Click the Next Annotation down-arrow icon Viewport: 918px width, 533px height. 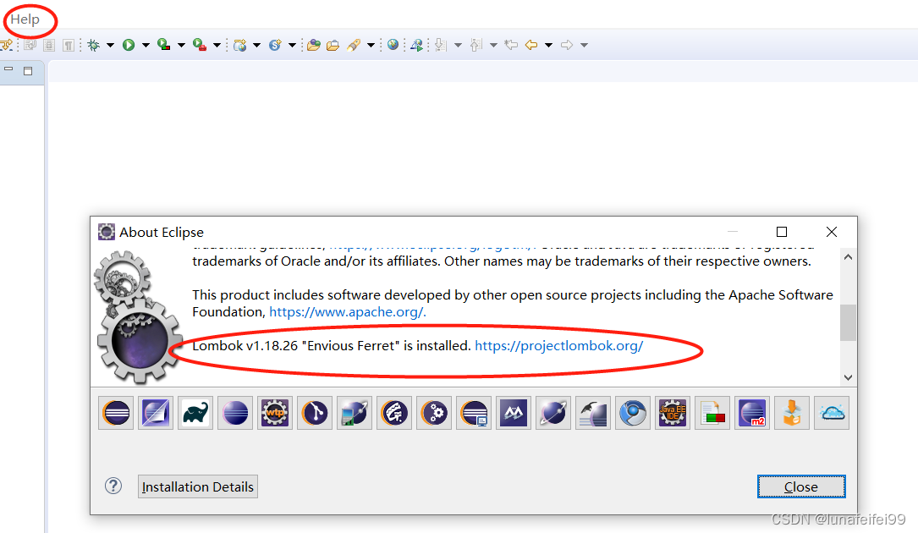[x=441, y=45]
